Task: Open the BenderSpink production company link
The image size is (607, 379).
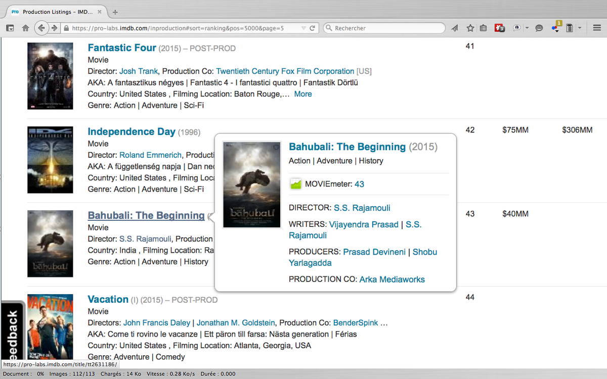Action: 355,323
